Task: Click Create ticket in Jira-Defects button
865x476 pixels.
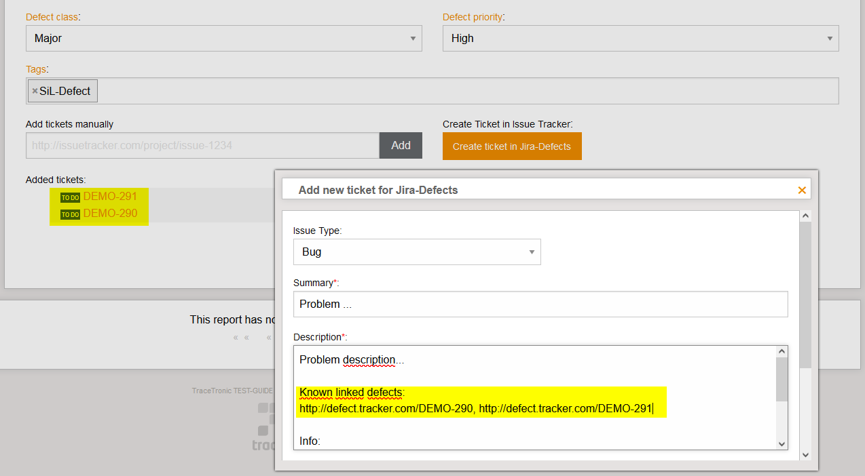Action: 511,146
